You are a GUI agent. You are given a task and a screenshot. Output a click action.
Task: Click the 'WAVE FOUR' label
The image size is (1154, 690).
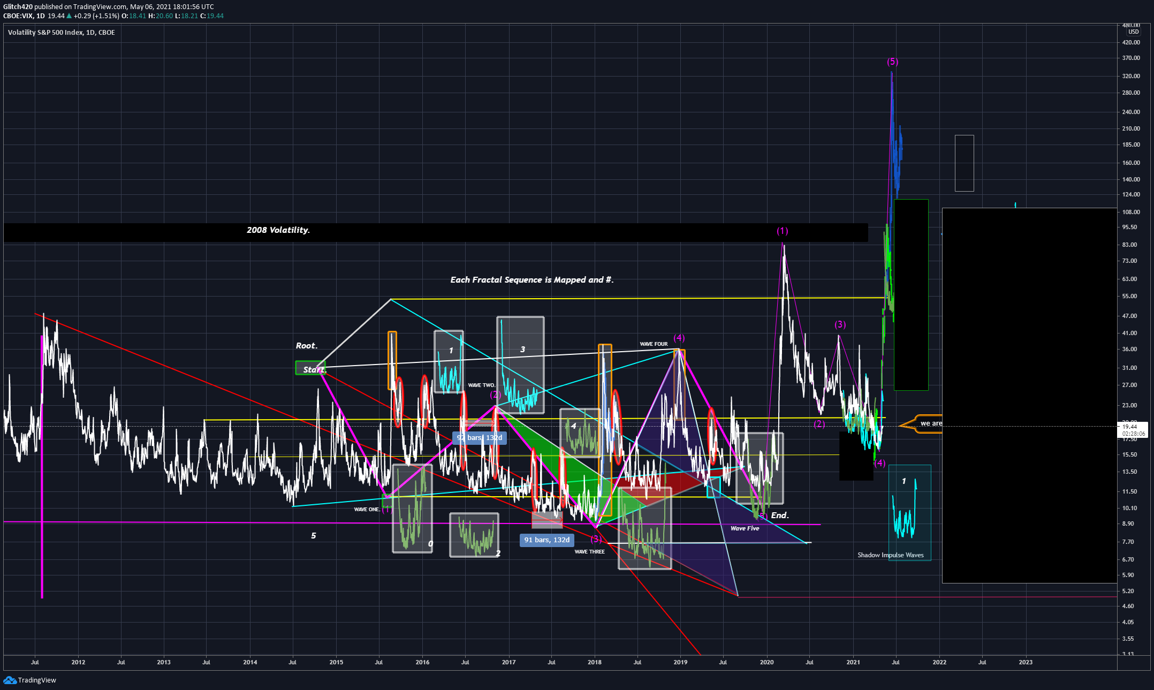[x=654, y=344]
